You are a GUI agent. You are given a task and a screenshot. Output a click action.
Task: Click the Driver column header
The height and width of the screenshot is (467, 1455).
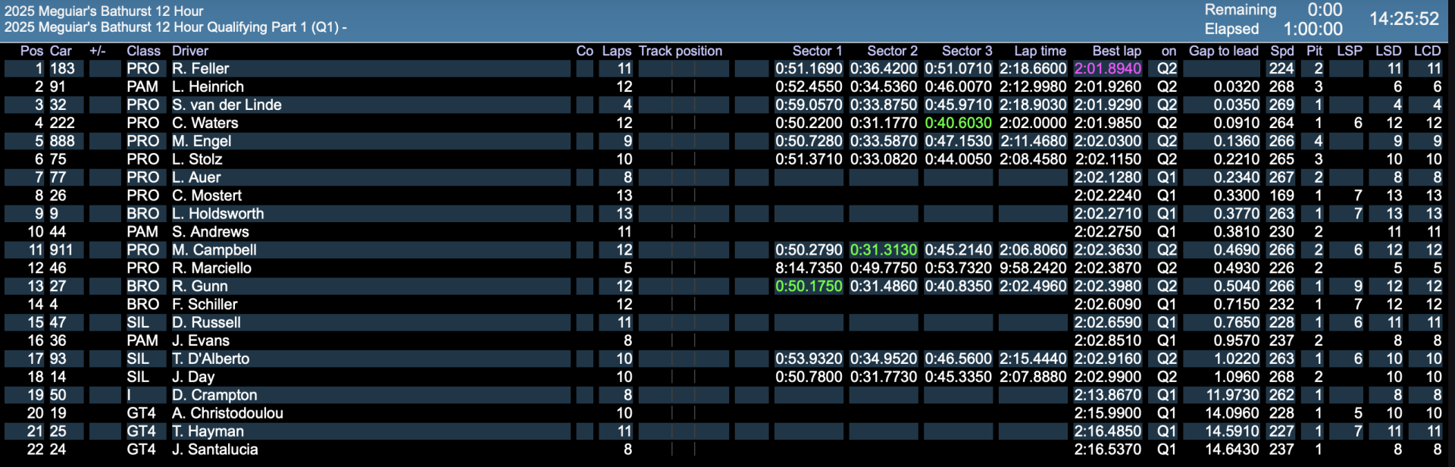189,51
